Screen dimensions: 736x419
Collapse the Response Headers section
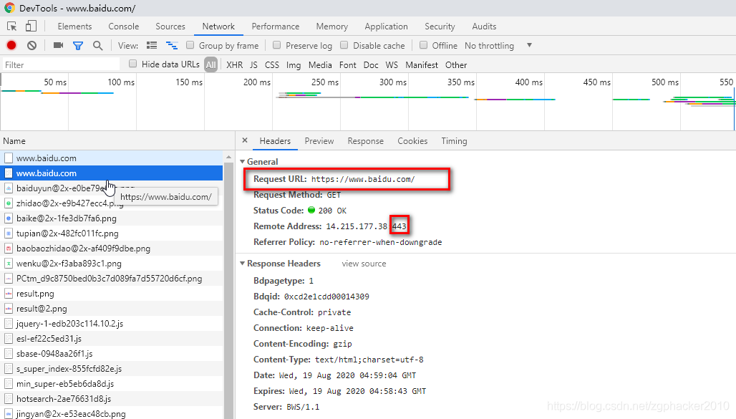[x=243, y=264]
